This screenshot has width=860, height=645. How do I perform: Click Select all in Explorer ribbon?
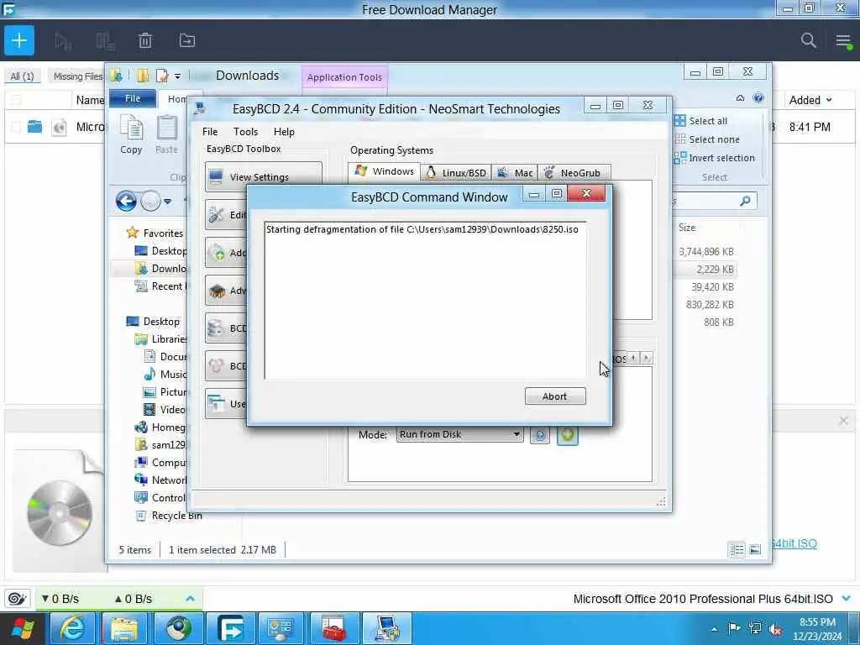(x=701, y=121)
